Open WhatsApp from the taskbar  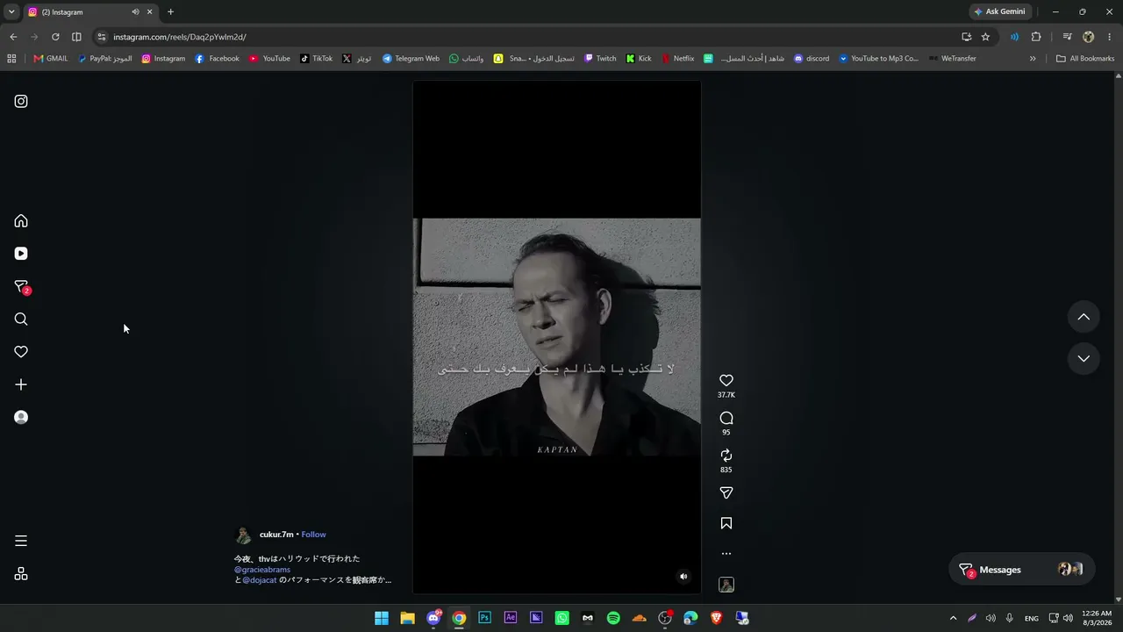click(562, 618)
